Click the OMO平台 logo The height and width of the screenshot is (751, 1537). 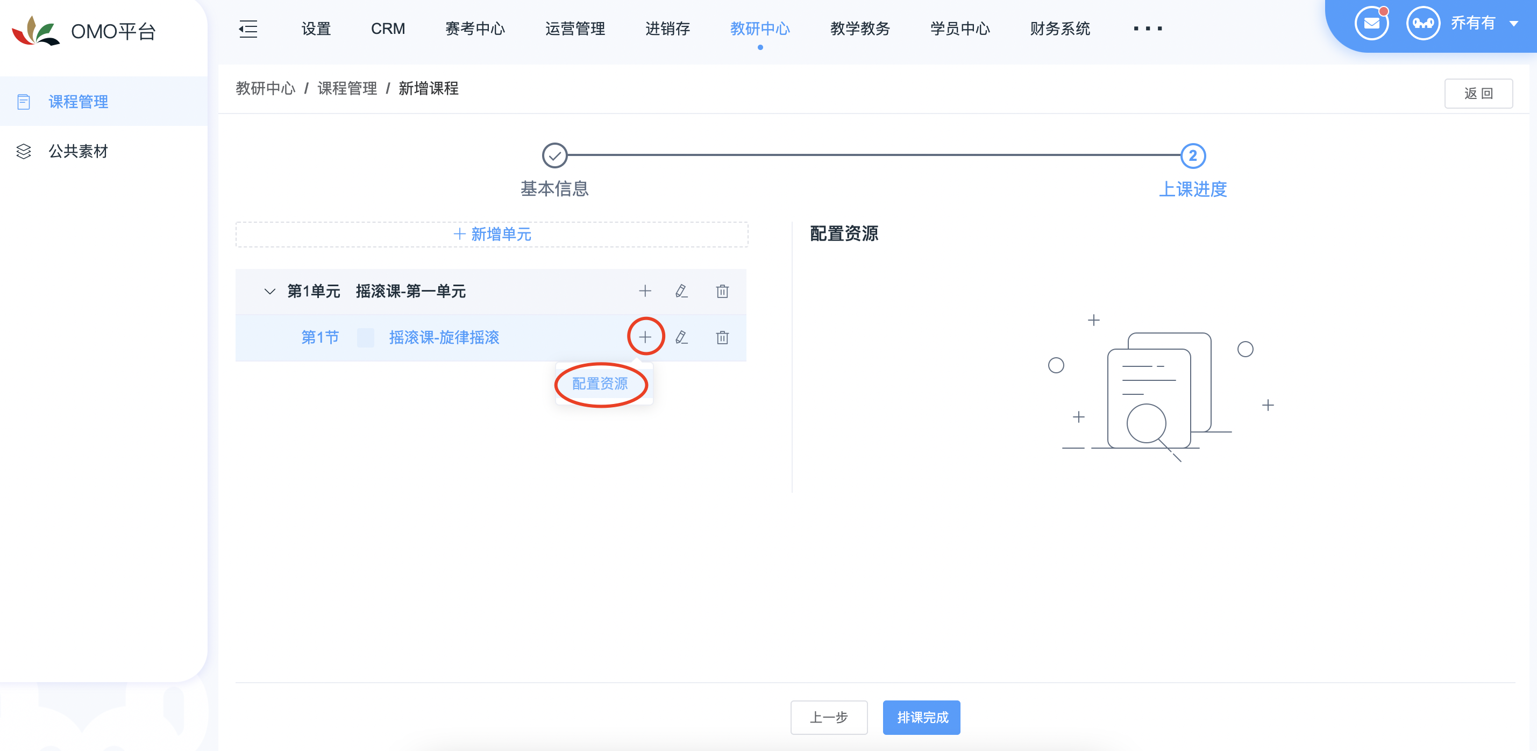tap(83, 31)
